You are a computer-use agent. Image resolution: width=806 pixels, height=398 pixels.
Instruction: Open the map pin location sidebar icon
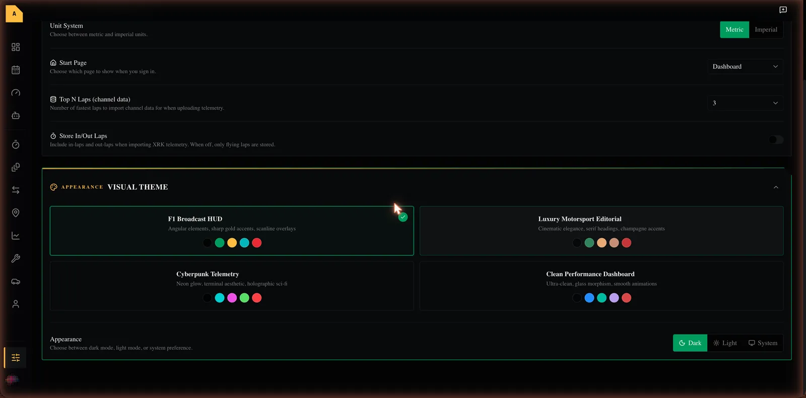click(16, 213)
